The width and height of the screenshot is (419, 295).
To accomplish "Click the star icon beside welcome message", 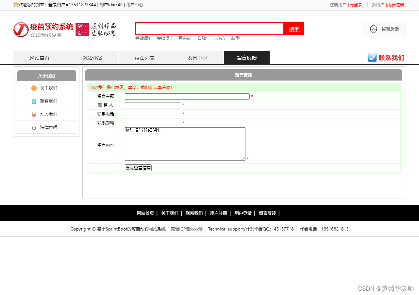I will pyautogui.click(x=16, y=5).
